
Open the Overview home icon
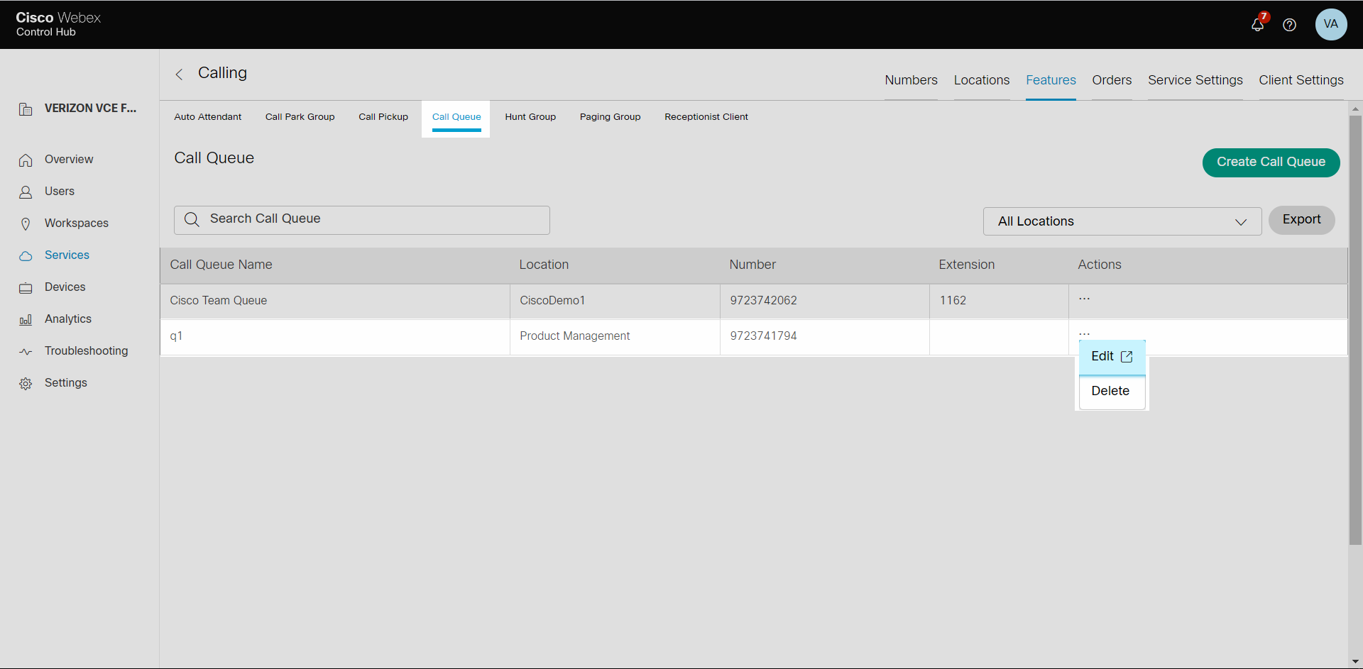tap(26, 160)
